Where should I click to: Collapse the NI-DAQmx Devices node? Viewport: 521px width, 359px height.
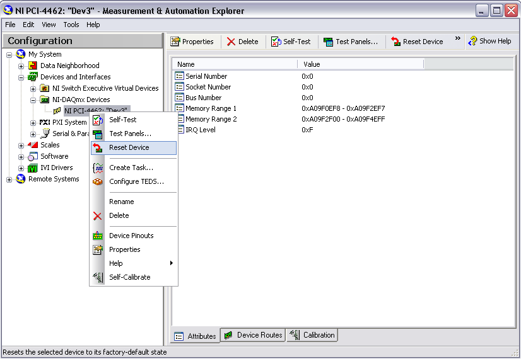pyautogui.click(x=33, y=100)
